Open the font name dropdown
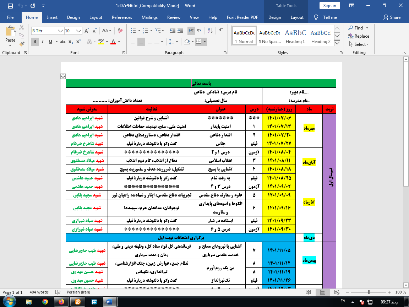Screen dimensions: 409x307 coord(60,31)
